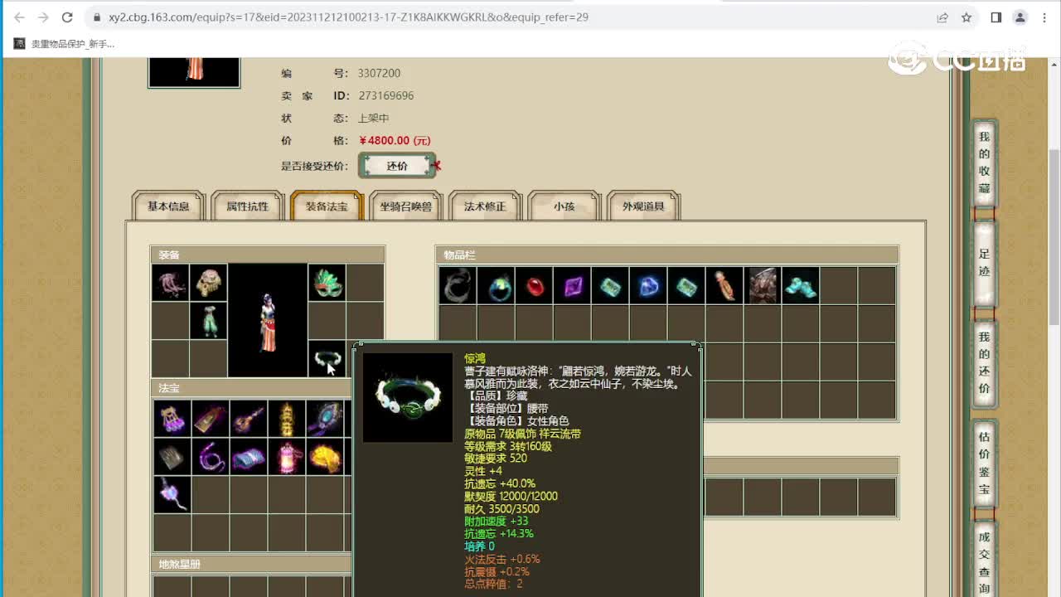Open 我的还价 in right sidebar
Screen dimensions: 1061x597
pyautogui.click(x=984, y=362)
